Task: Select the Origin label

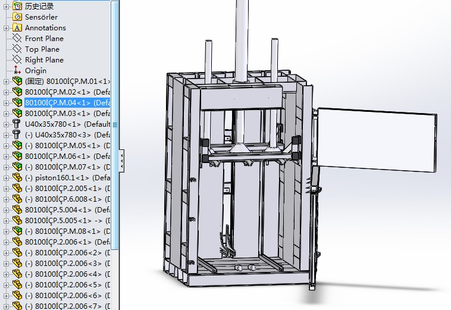Action: 35,70
